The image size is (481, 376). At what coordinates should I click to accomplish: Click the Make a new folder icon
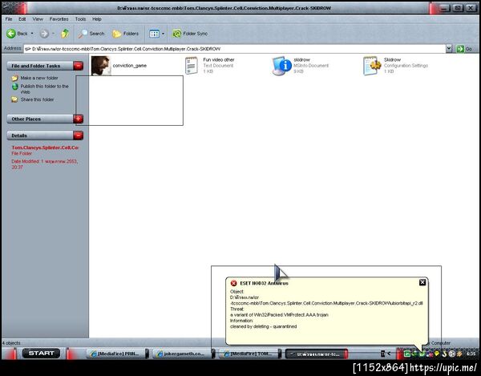[14, 78]
